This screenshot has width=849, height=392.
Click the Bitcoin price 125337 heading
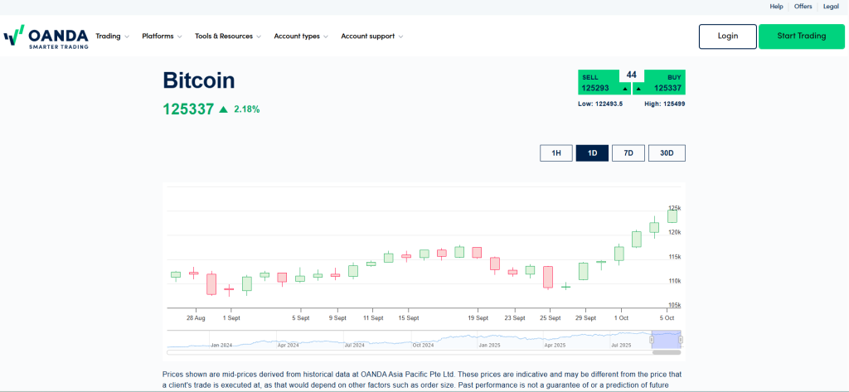pyautogui.click(x=188, y=109)
